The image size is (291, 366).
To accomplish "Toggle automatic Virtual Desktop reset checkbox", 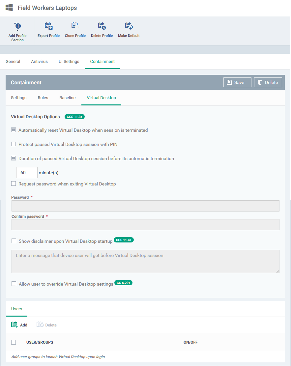I will coord(14,130).
